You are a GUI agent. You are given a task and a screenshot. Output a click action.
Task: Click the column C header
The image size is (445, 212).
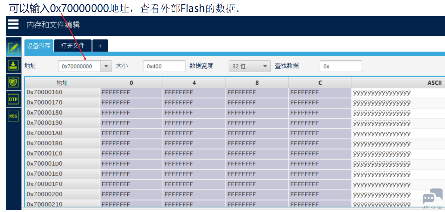click(x=320, y=83)
